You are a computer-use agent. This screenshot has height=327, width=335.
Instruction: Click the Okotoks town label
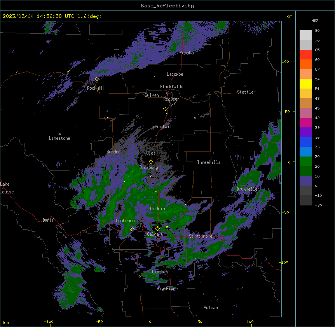pos(160,272)
